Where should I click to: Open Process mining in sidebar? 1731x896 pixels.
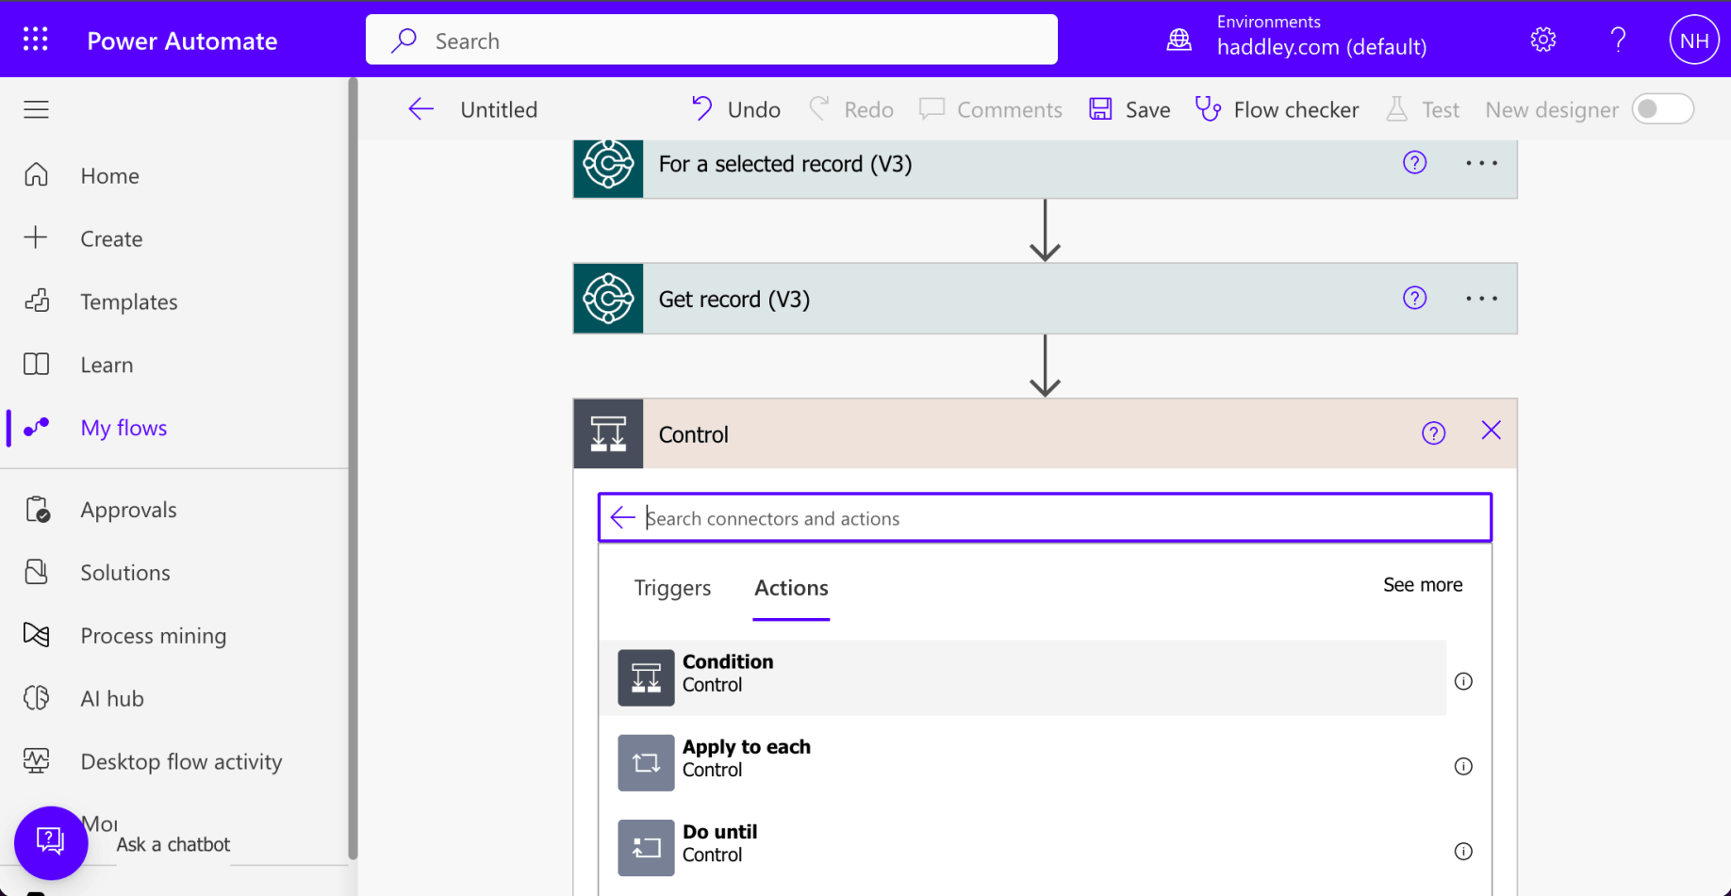[153, 636]
